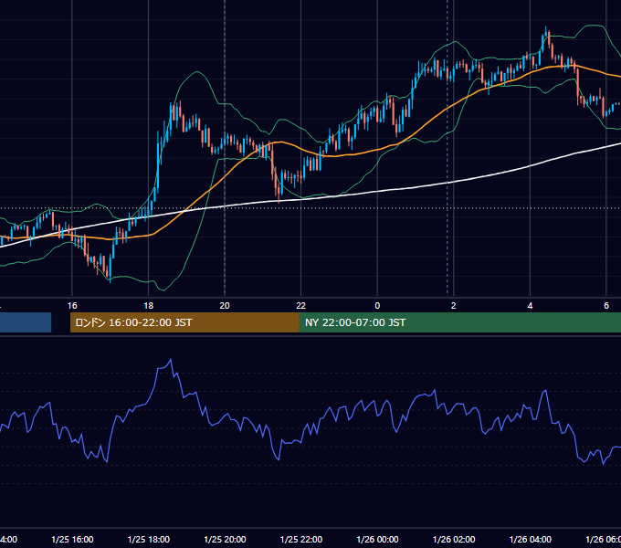The height and width of the screenshot is (548, 621).
Task: Click the 1/26 04:00 time label
Action: click(531, 539)
